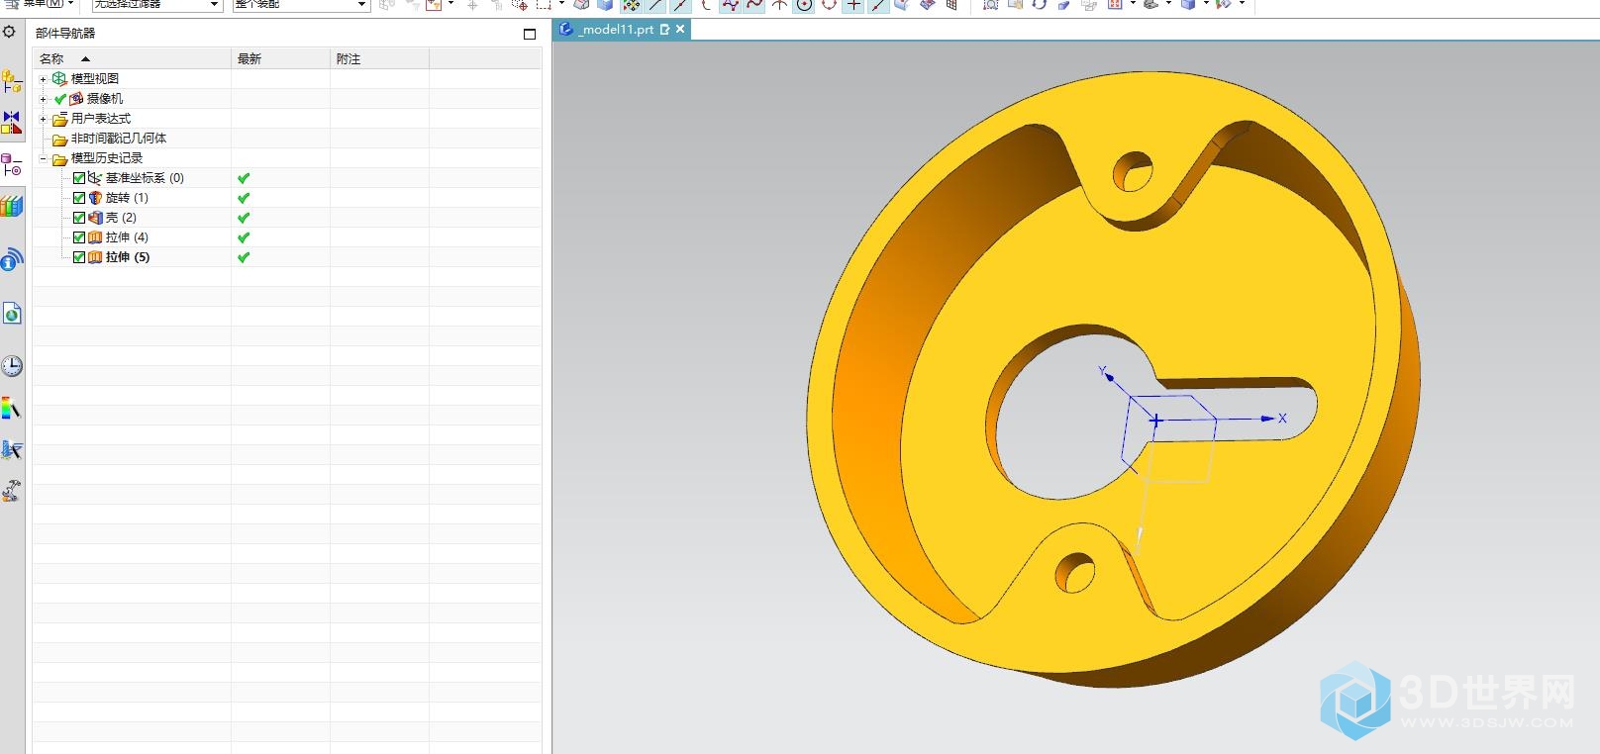Viewport: 1600px width, 754px height.
Task: Open the Assembly Navigator sidebar tab
Action: tap(12, 81)
